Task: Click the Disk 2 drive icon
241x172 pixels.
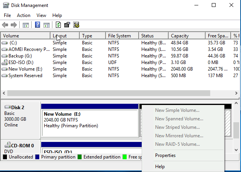Action: point(8,107)
